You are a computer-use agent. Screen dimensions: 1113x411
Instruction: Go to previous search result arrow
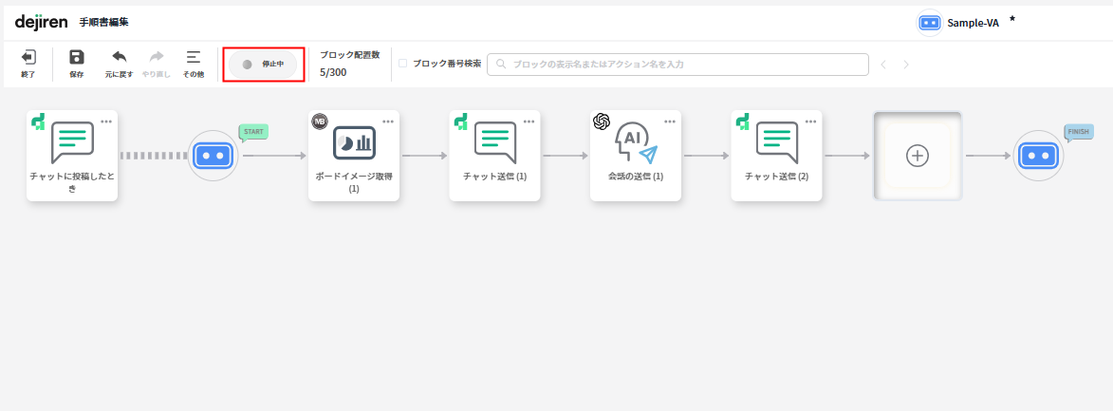(883, 65)
